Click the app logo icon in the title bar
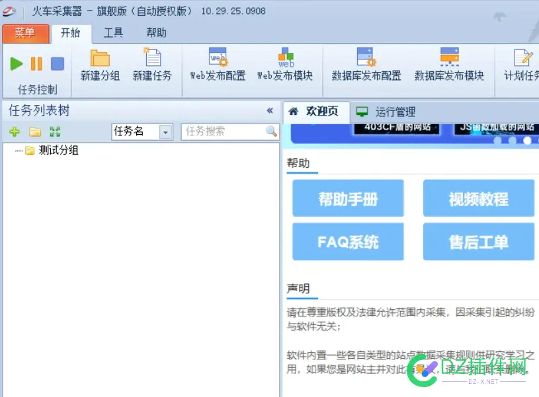Image resolution: width=539 pixels, height=397 pixels. click(9, 11)
